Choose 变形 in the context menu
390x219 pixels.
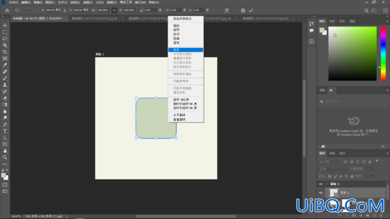point(185,50)
